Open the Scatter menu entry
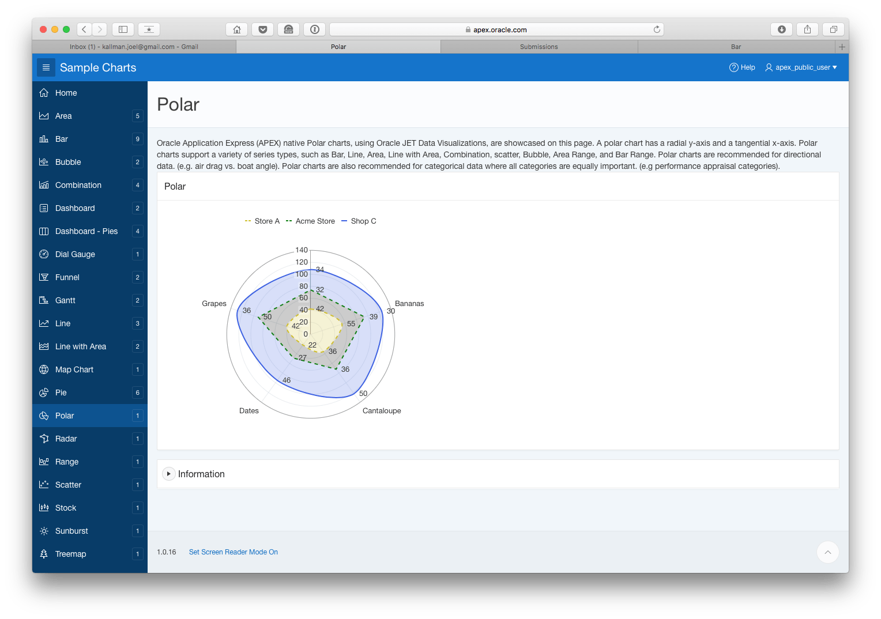This screenshot has height=619, width=881. coord(90,485)
